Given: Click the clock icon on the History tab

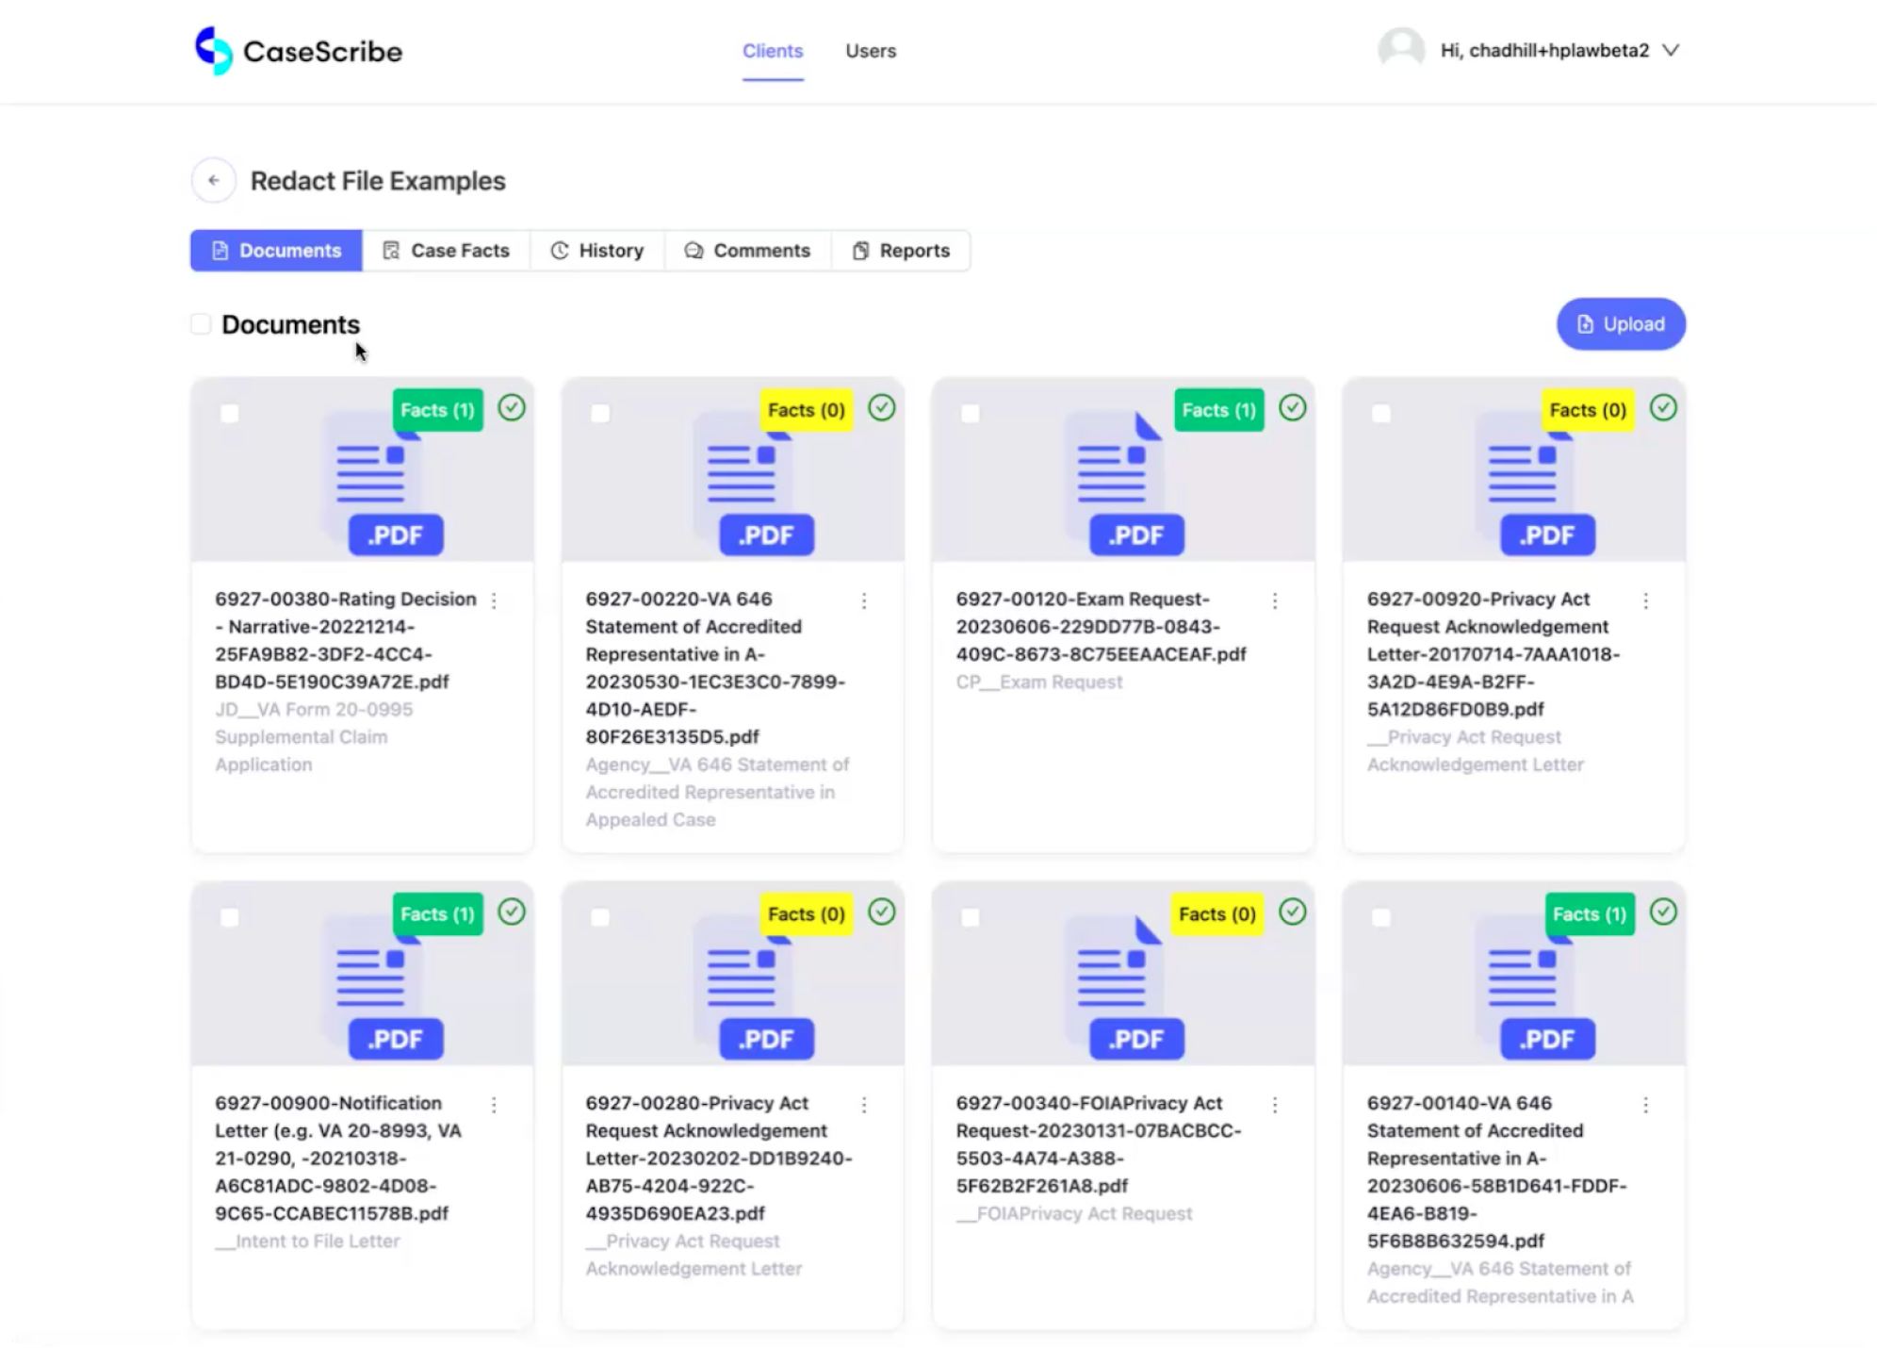Looking at the screenshot, I should (560, 250).
